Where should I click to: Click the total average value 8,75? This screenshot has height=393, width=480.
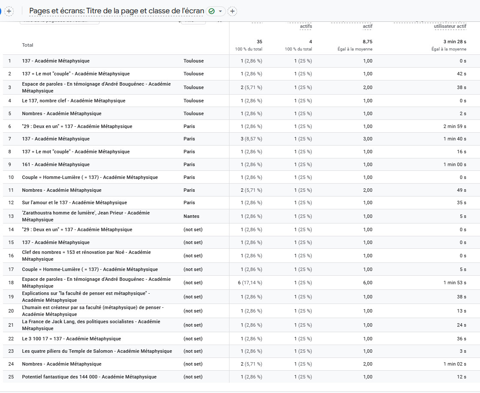tap(367, 42)
